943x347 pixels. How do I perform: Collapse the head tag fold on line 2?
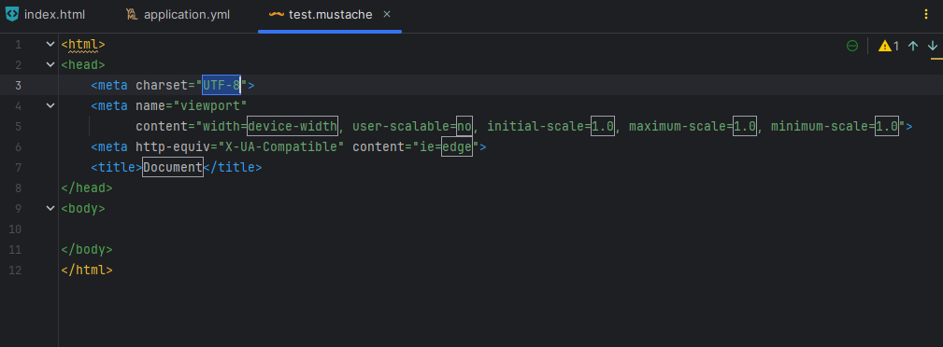50,65
